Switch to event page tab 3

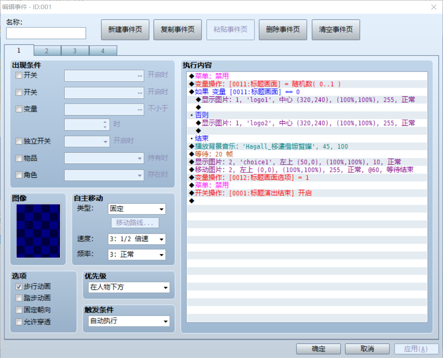(75, 51)
